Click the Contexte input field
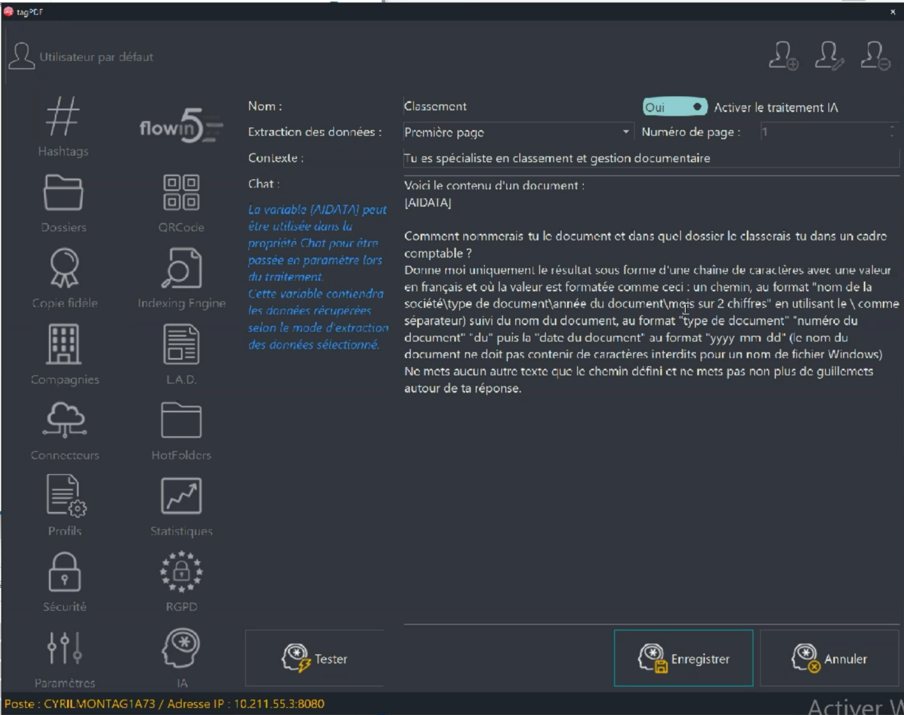Viewport: 904px width, 715px height. click(x=651, y=158)
